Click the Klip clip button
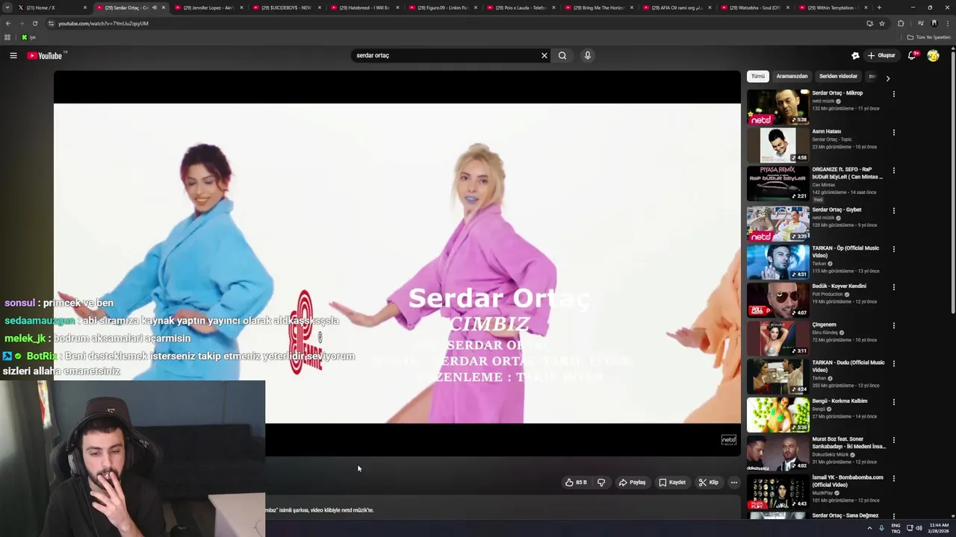The image size is (956, 537). [x=709, y=483]
